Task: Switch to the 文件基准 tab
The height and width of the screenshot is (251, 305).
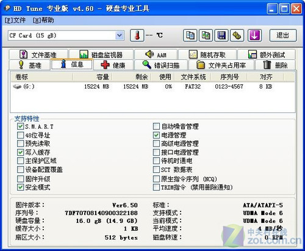Action: tap(38, 54)
